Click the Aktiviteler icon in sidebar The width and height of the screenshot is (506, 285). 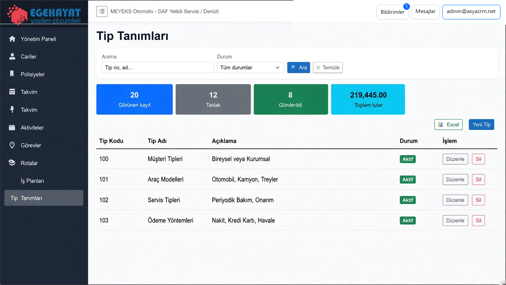[12, 127]
